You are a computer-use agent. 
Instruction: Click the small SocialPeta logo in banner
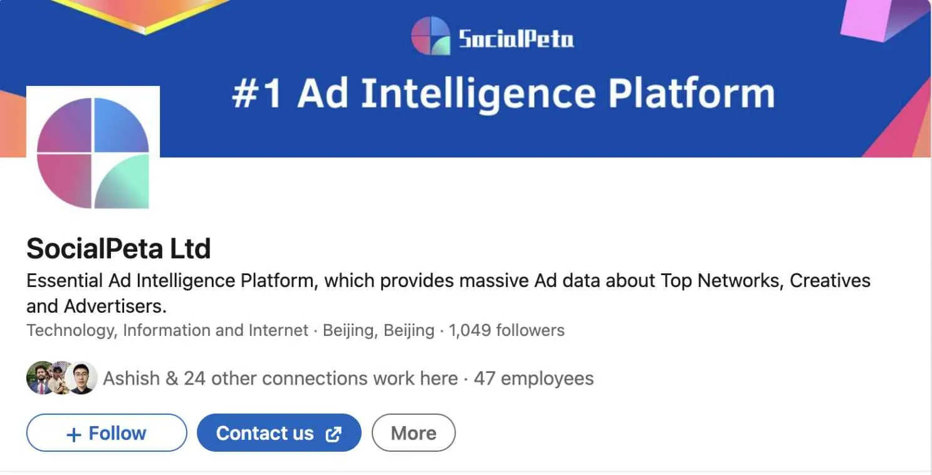(430, 36)
